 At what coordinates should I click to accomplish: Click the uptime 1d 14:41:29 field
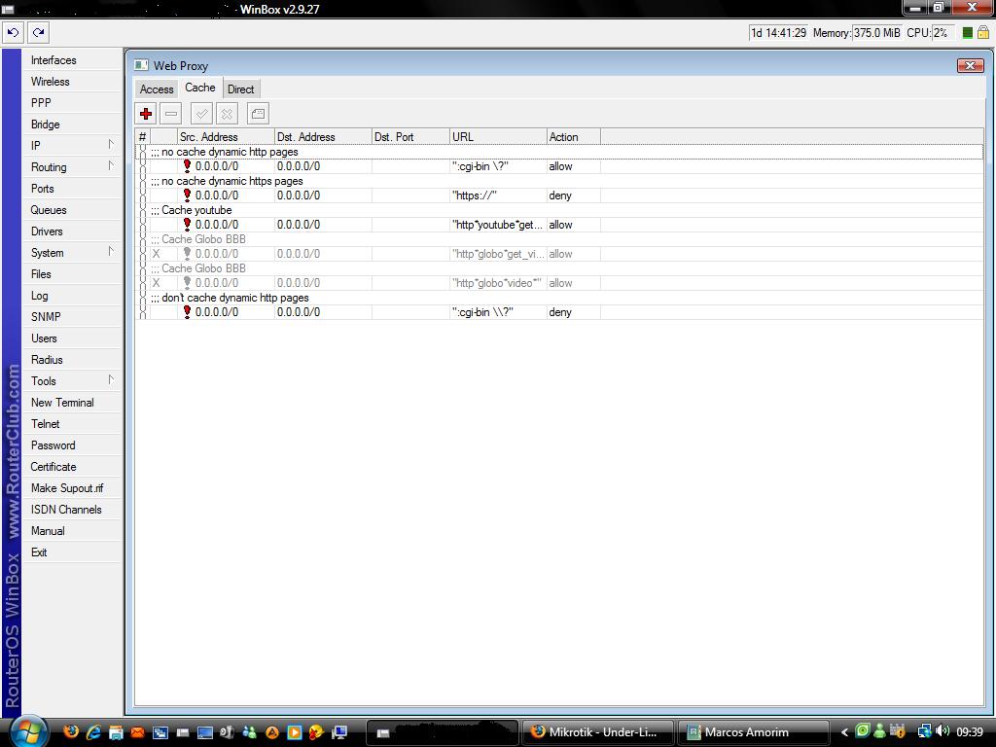[x=778, y=33]
